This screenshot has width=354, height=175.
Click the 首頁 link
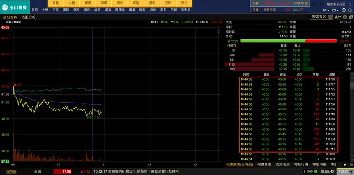(x=34, y=10)
